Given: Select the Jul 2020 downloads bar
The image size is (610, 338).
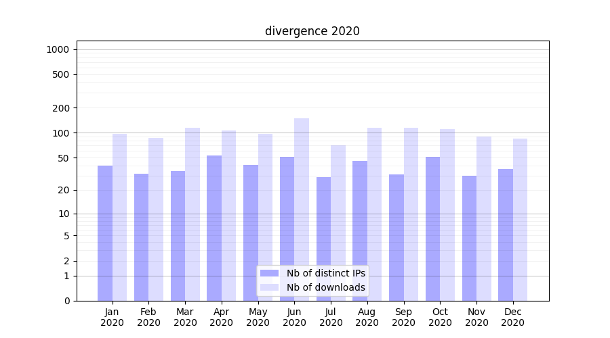Looking at the screenshot, I should click(x=338, y=223).
